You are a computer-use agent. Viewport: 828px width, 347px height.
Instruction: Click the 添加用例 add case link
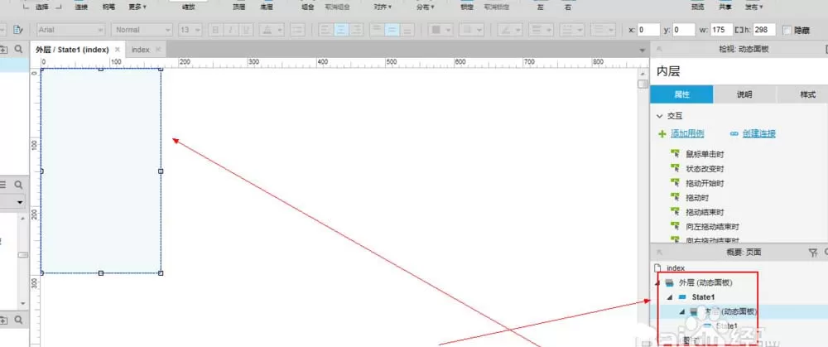pyautogui.click(x=687, y=133)
